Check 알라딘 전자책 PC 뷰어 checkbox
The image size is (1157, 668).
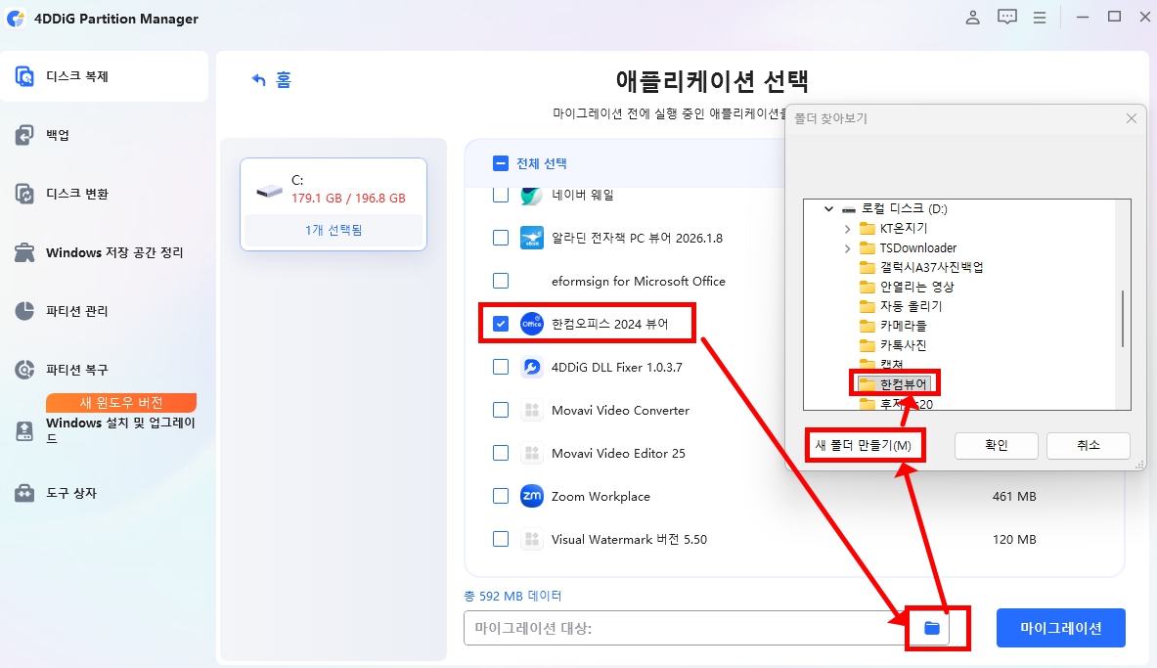(501, 238)
